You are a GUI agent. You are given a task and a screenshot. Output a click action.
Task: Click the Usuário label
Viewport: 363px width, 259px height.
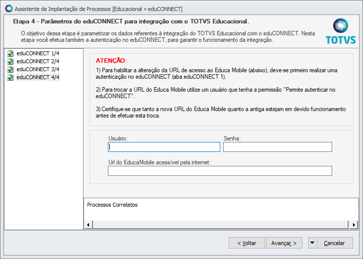click(x=118, y=138)
